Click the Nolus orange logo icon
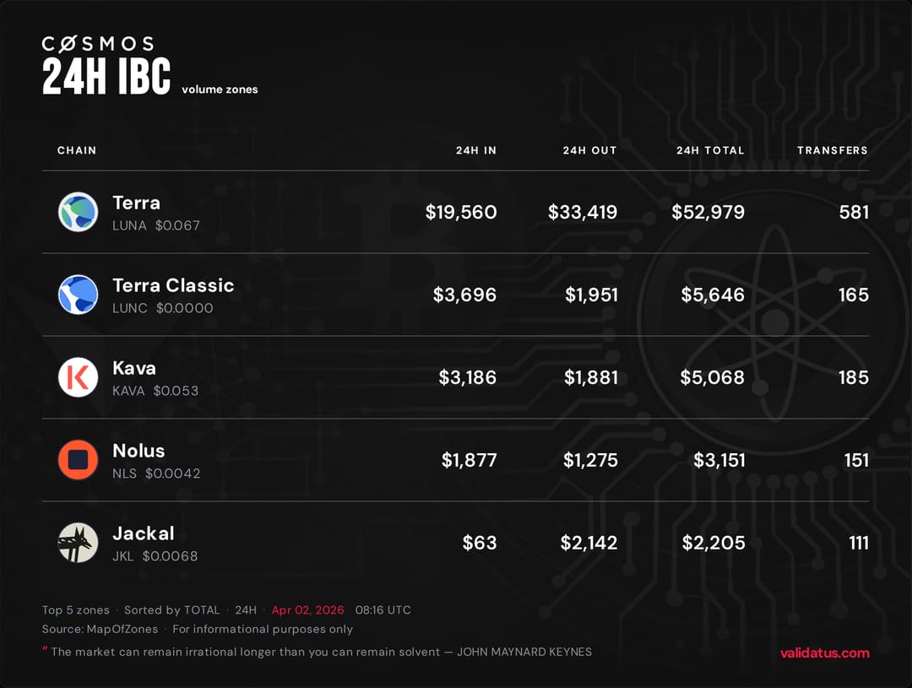This screenshot has height=688, width=912. coord(78,460)
